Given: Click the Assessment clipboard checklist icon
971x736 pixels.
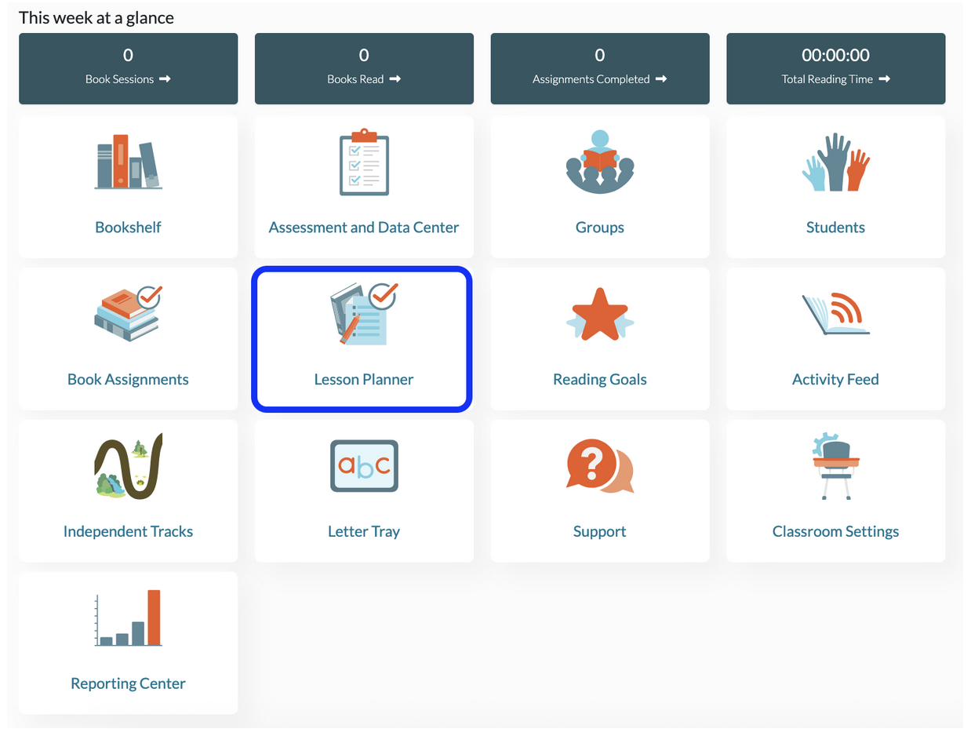Looking at the screenshot, I should (364, 162).
